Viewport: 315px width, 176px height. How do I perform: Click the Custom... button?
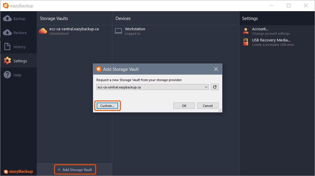click(107, 106)
